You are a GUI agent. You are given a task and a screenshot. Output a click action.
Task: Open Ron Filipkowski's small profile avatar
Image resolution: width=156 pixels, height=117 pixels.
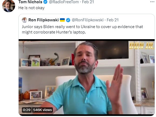click(x=25, y=20)
